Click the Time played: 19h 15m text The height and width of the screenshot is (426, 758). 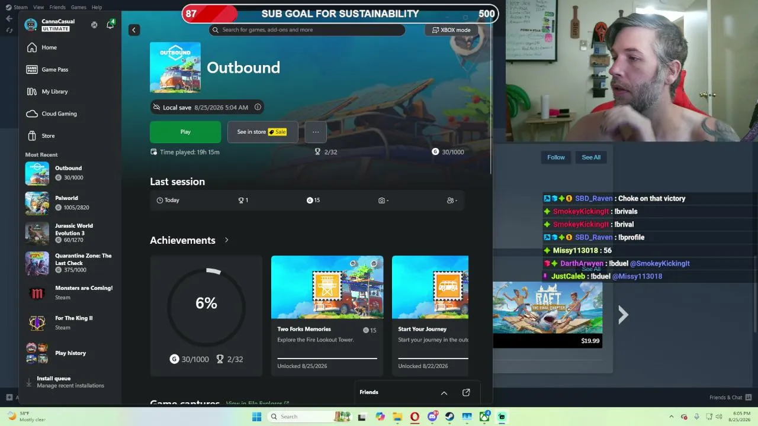[x=189, y=152]
